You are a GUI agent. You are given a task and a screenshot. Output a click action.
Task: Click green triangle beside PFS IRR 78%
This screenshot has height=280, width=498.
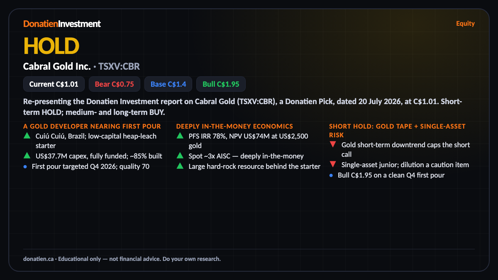[180, 135]
